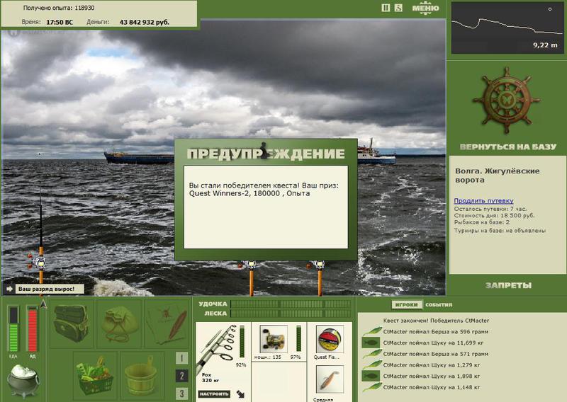
Task: Click the depth chart showing 9,22 m
Action: pos(507,28)
